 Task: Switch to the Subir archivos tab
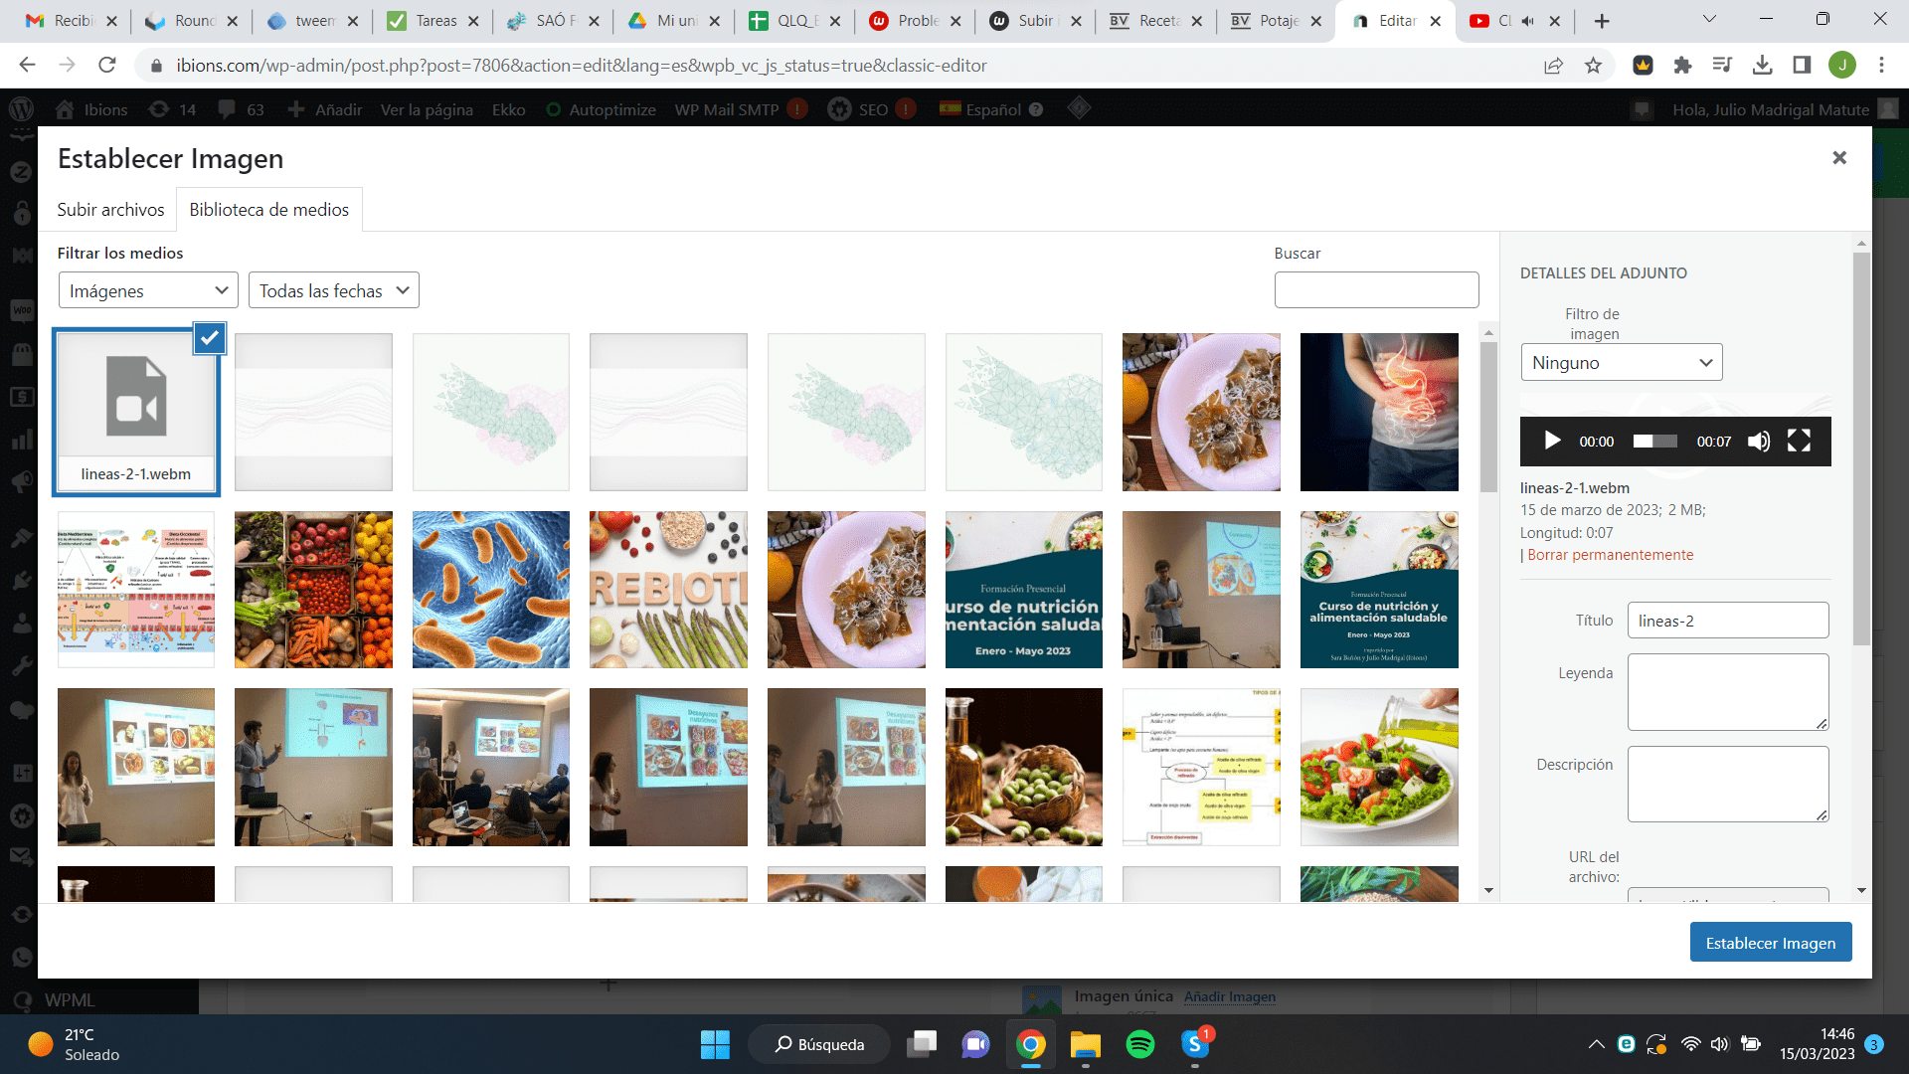[x=110, y=210]
